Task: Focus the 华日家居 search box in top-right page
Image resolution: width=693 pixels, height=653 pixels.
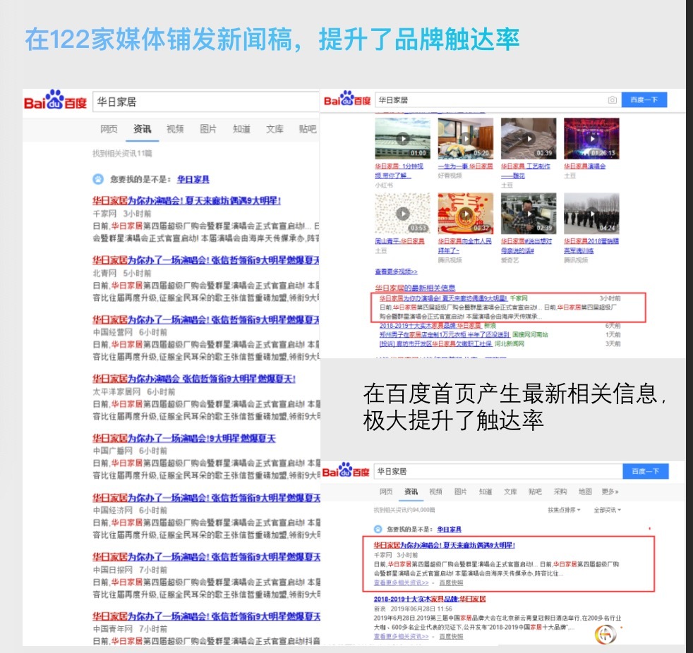Action: 498,100
